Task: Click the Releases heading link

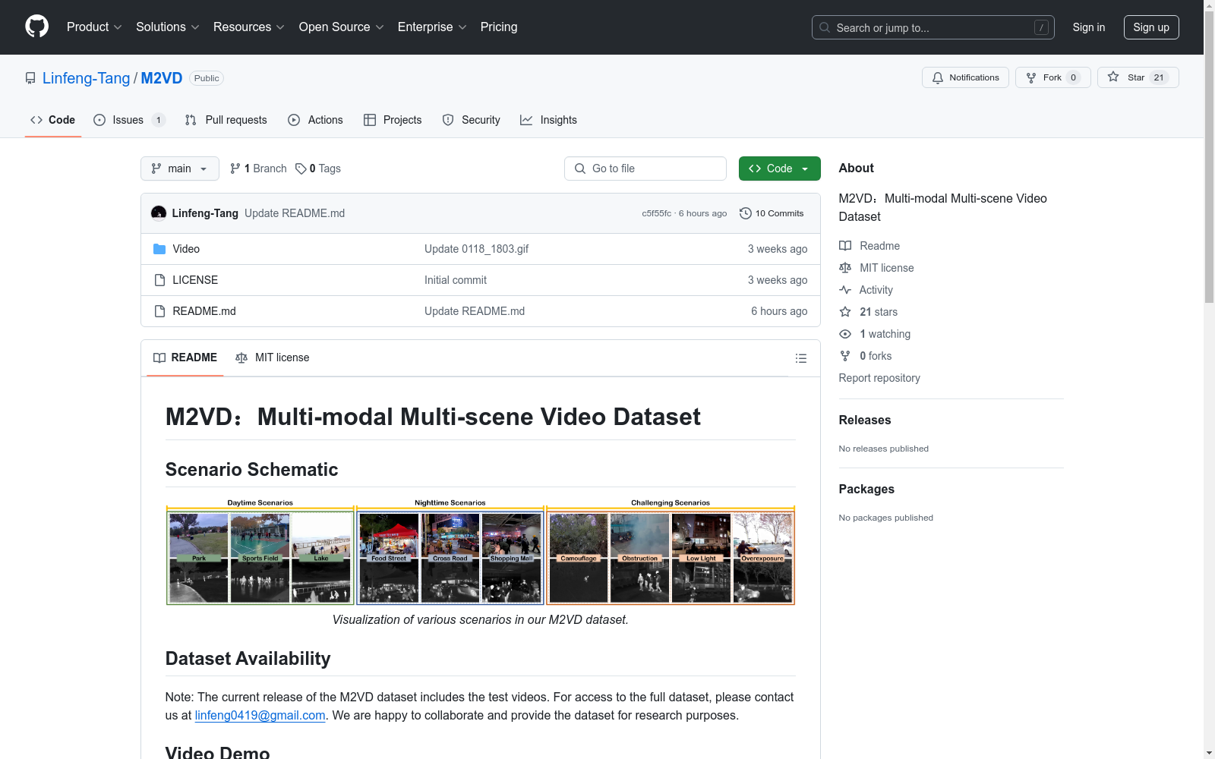Action: [865, 420]
